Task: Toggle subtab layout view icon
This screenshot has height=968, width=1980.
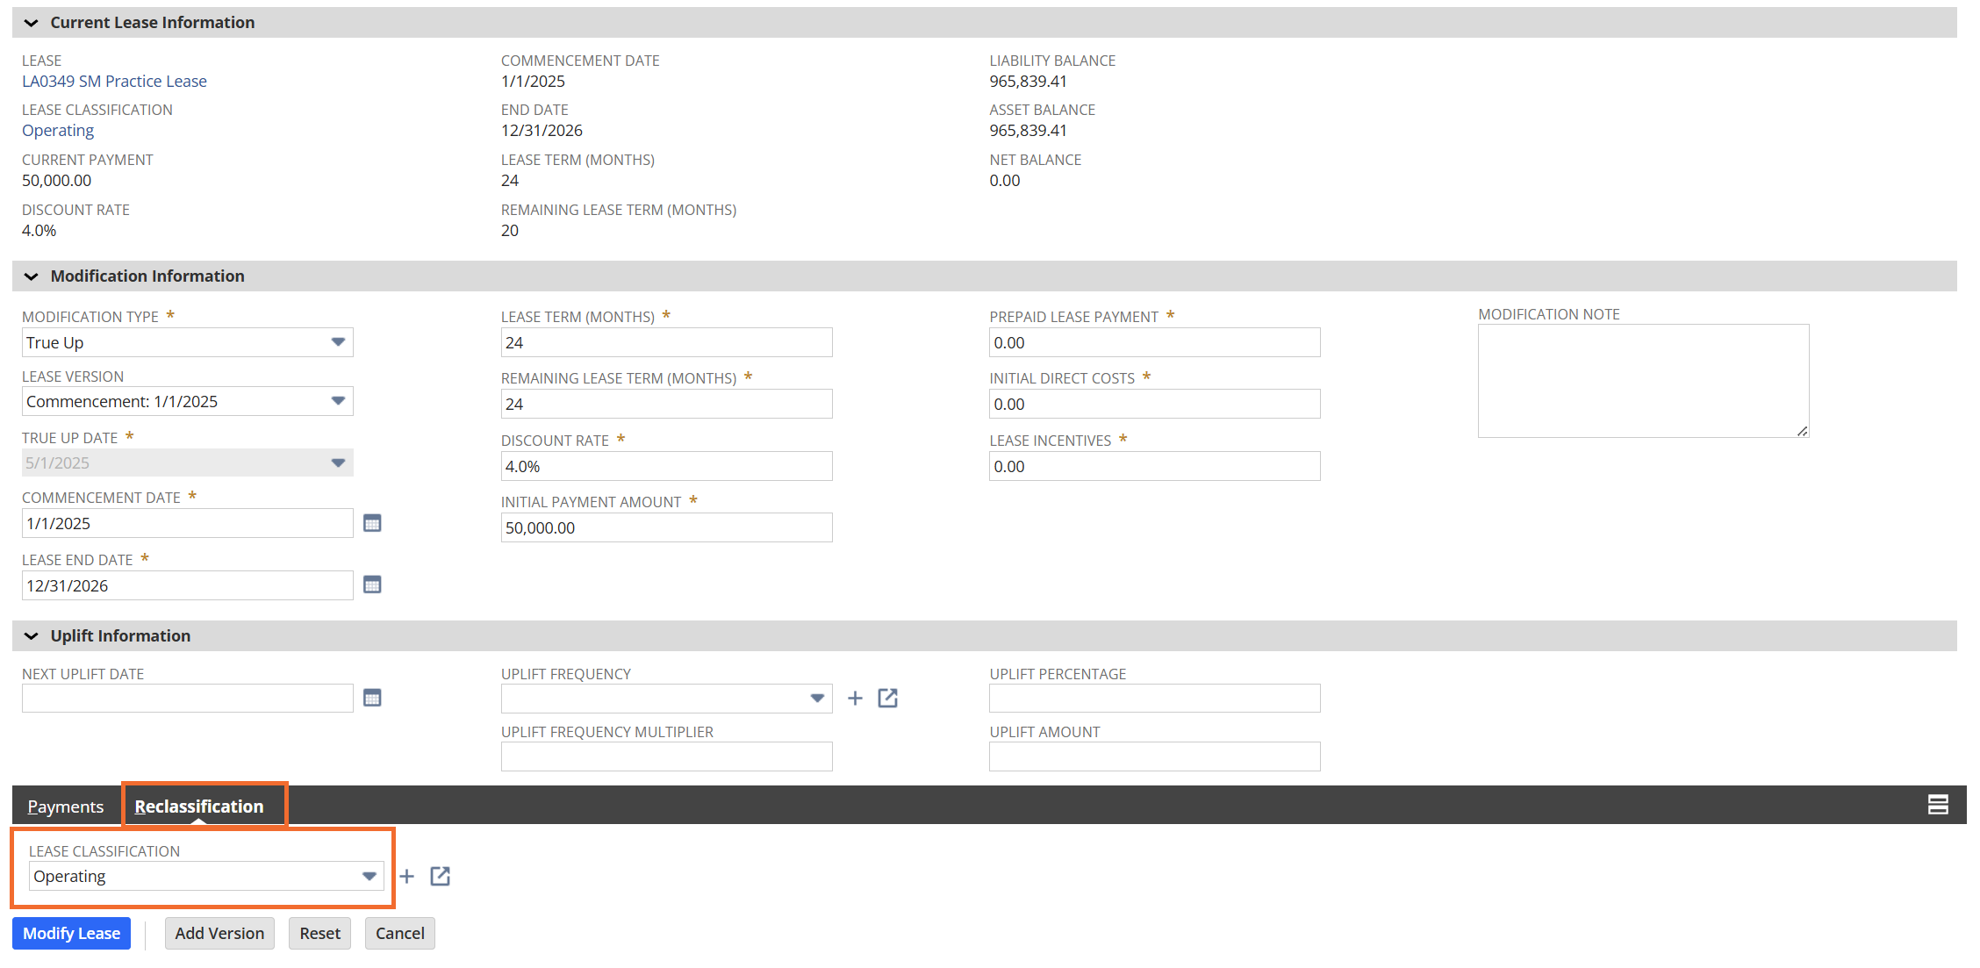Action: [x=1938, y=804]
